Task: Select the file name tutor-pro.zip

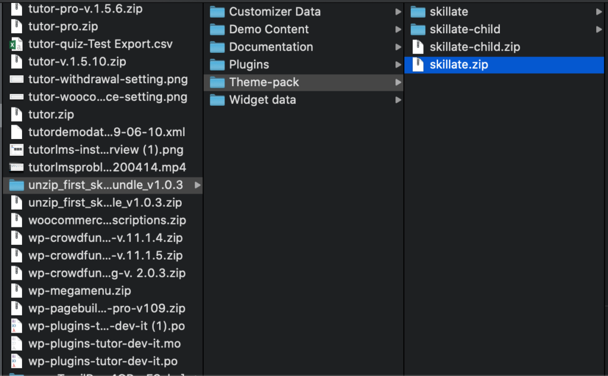Action: coord(63,26)
